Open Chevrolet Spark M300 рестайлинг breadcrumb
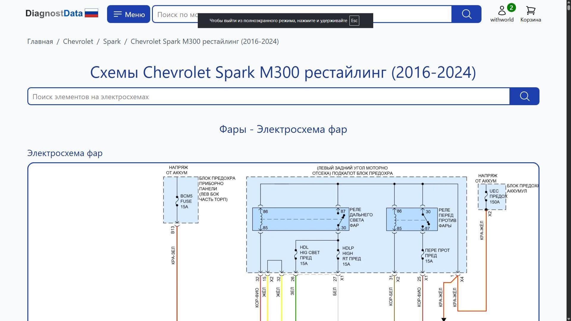Image resolution: width=571 pixels, height=321 pixels. click(x=205, y=41)
